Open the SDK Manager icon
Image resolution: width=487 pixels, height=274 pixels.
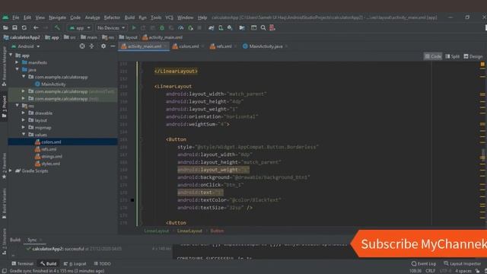click(230, 28)
